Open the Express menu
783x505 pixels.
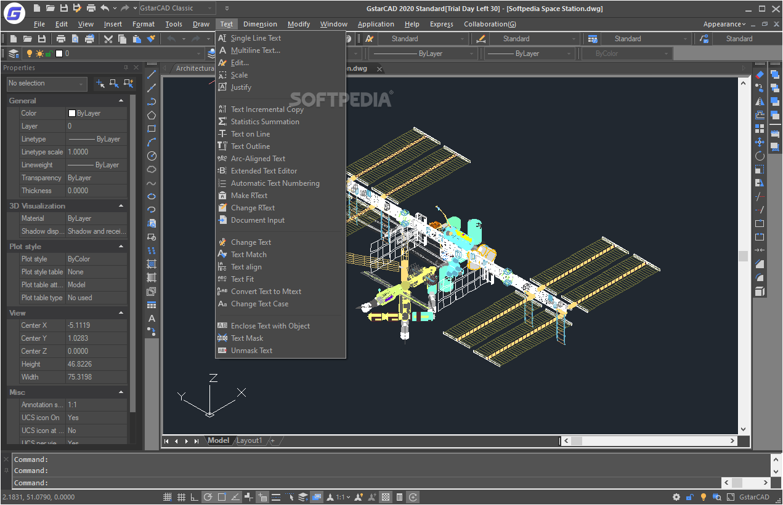(x=441, y=24)
